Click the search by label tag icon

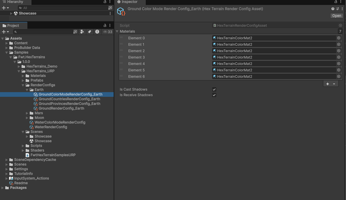tap(89, 32)
